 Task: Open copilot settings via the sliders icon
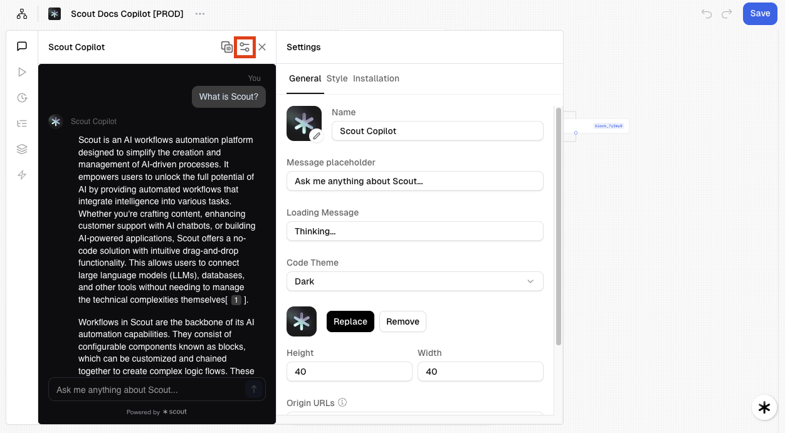coord(245,47)
